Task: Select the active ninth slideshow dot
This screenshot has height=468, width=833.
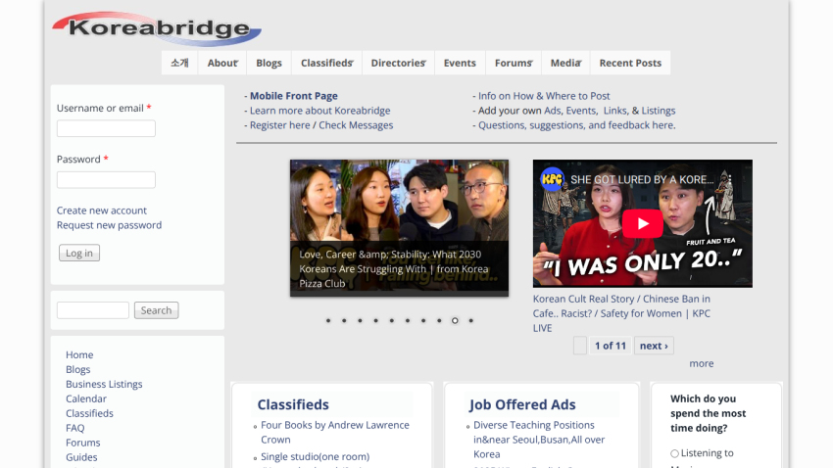Action: [455, 320]
